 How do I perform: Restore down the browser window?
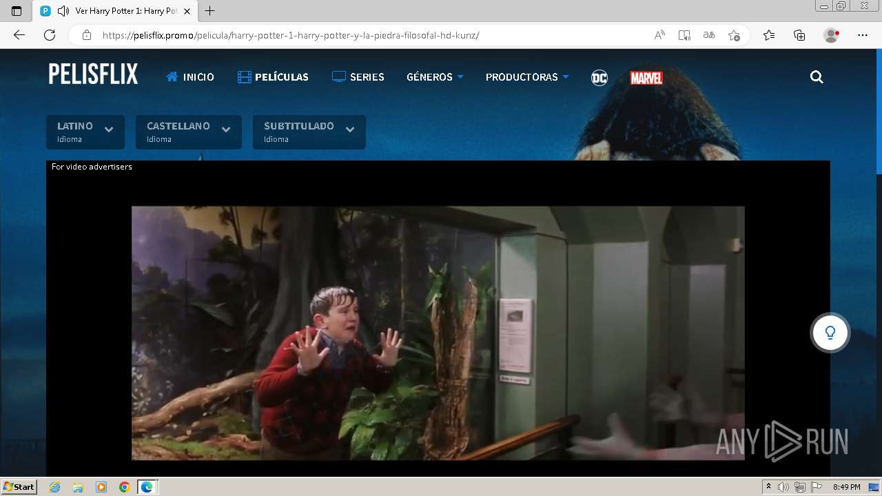click(x=841, y=6)
